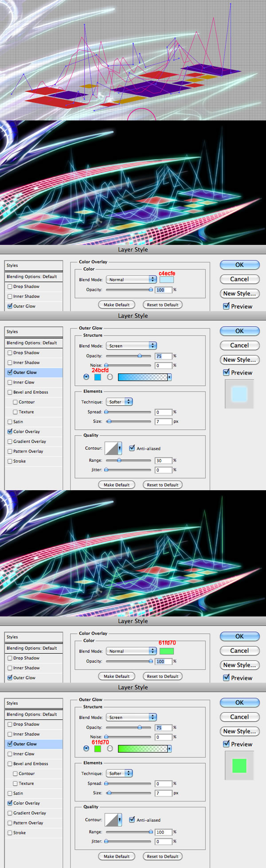The image size is (266, 868).
Task: Click Reset to Default in green Color Overlay dialog
Action: tap(163, 676)
